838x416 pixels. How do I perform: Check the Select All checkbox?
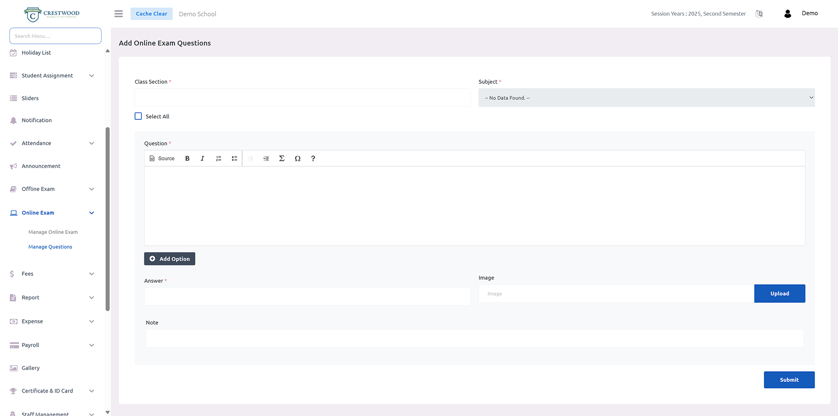[138, 116]
